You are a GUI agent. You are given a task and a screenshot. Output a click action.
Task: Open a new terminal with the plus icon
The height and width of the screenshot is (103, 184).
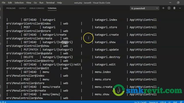tap(163, 8)
